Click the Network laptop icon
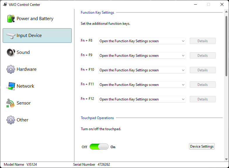Viewport: 229px width, 168px height. pos(11,86)
